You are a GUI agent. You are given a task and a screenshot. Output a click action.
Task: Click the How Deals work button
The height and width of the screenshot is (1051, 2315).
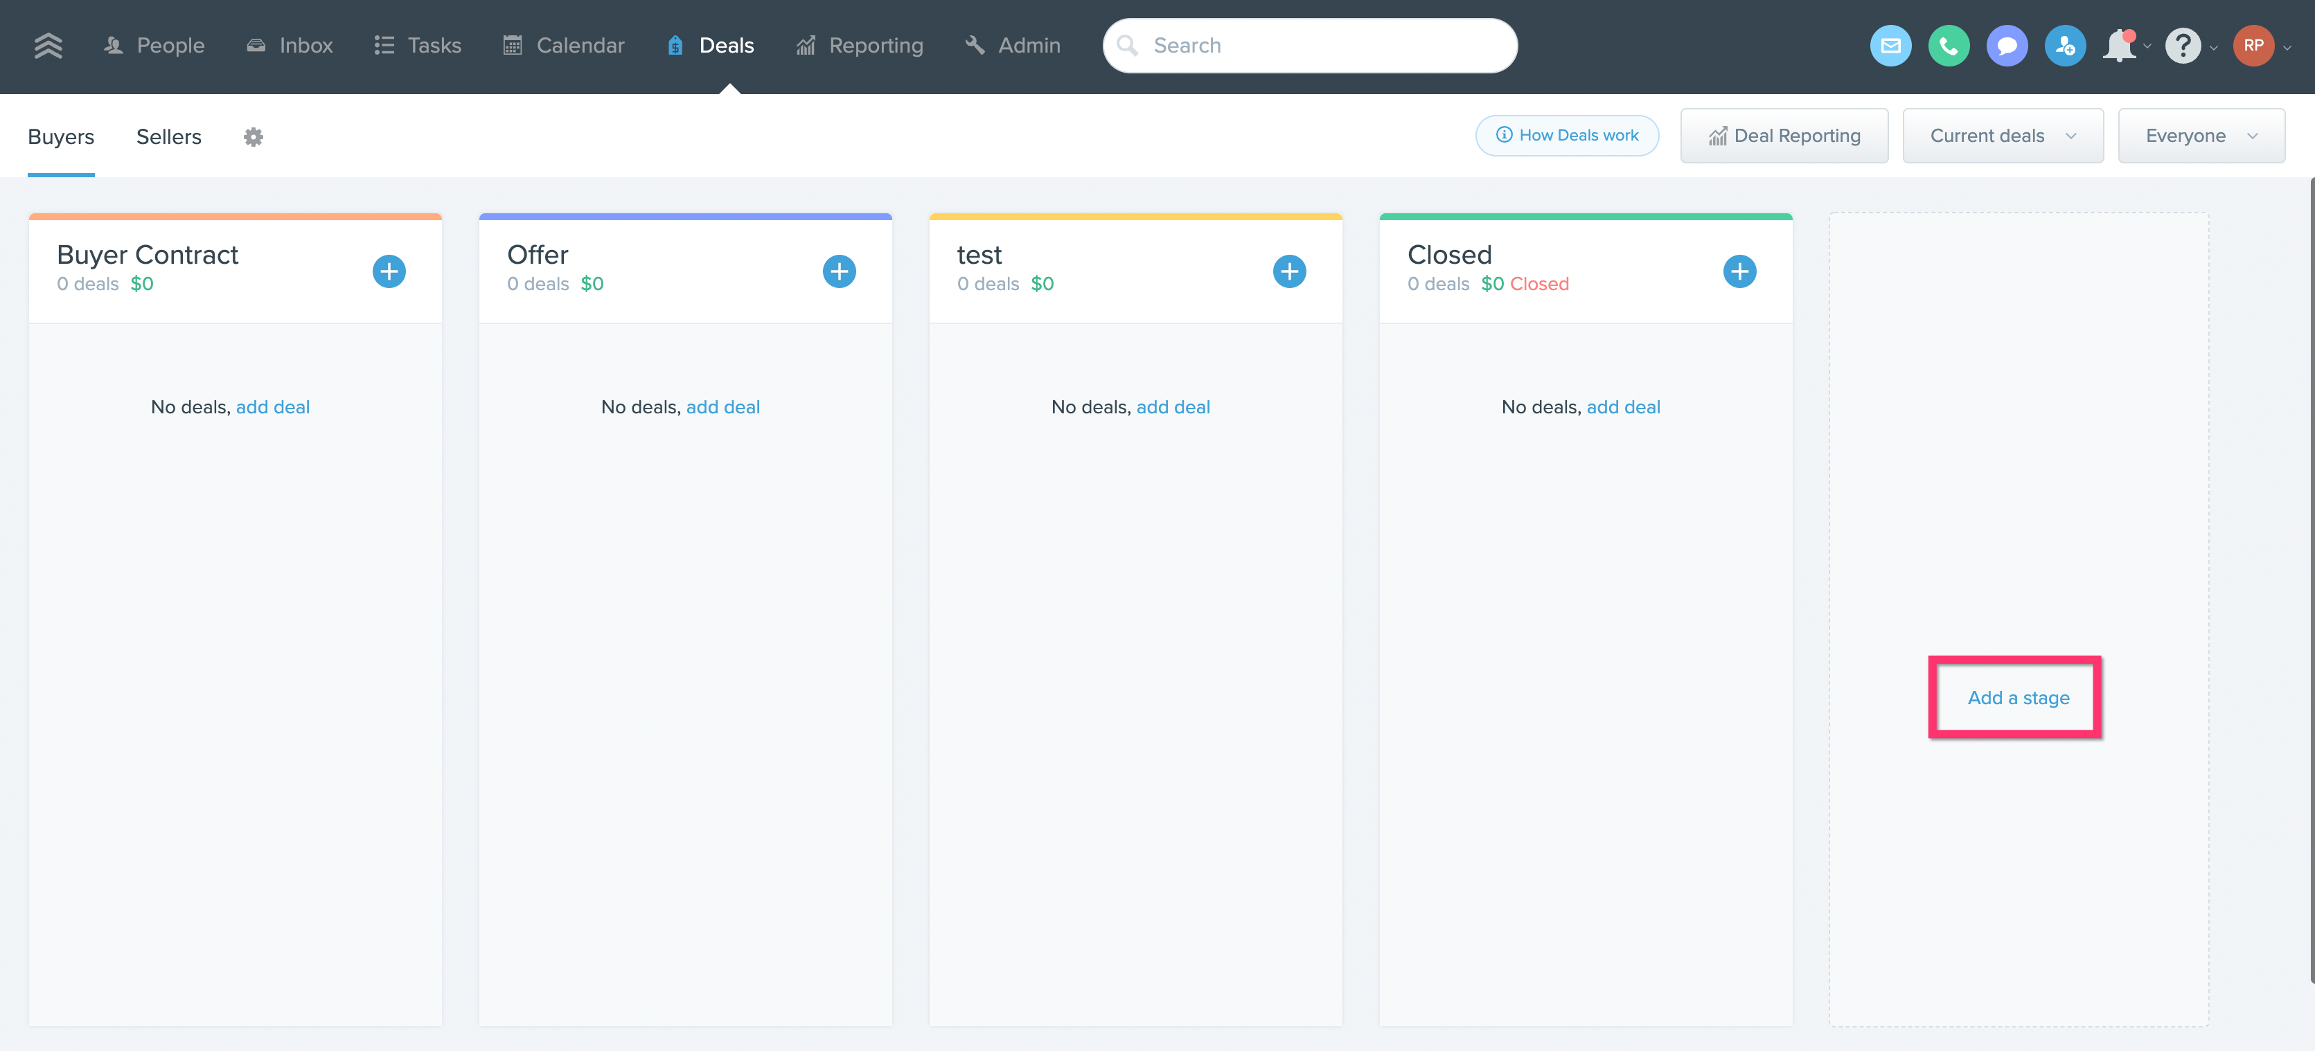[x=1566, y=136]
